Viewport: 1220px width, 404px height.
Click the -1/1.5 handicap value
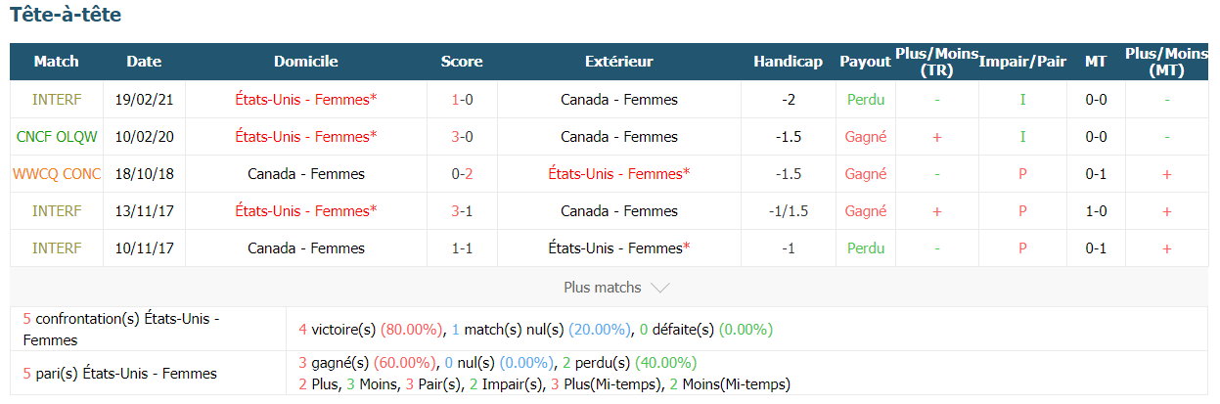coord(788,211)
